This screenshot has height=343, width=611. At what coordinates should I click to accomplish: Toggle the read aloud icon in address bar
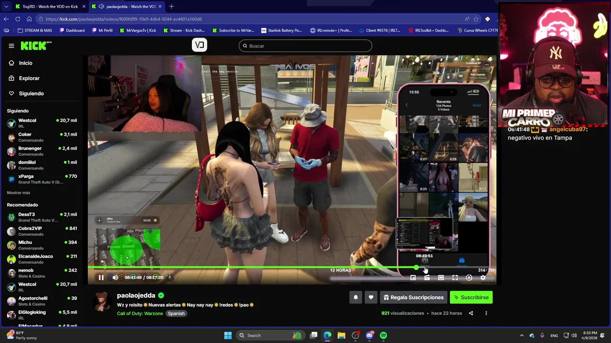[x=467, y=19]
